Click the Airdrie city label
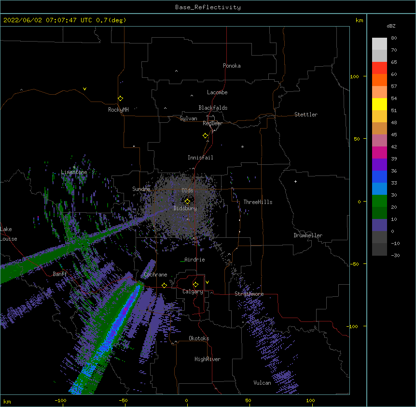 (194, 260)
